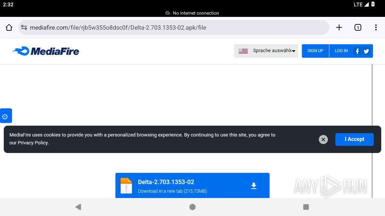
Task: Click the MediaFire logo
Action: click(46, 51)
